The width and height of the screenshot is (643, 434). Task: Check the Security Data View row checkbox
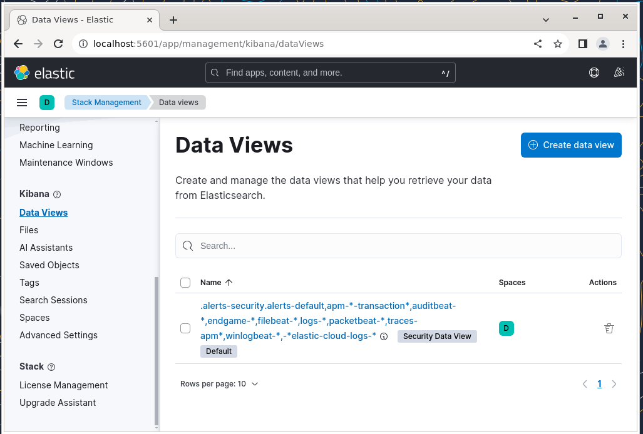[185, 328]
